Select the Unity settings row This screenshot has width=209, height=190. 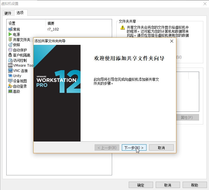20,76
